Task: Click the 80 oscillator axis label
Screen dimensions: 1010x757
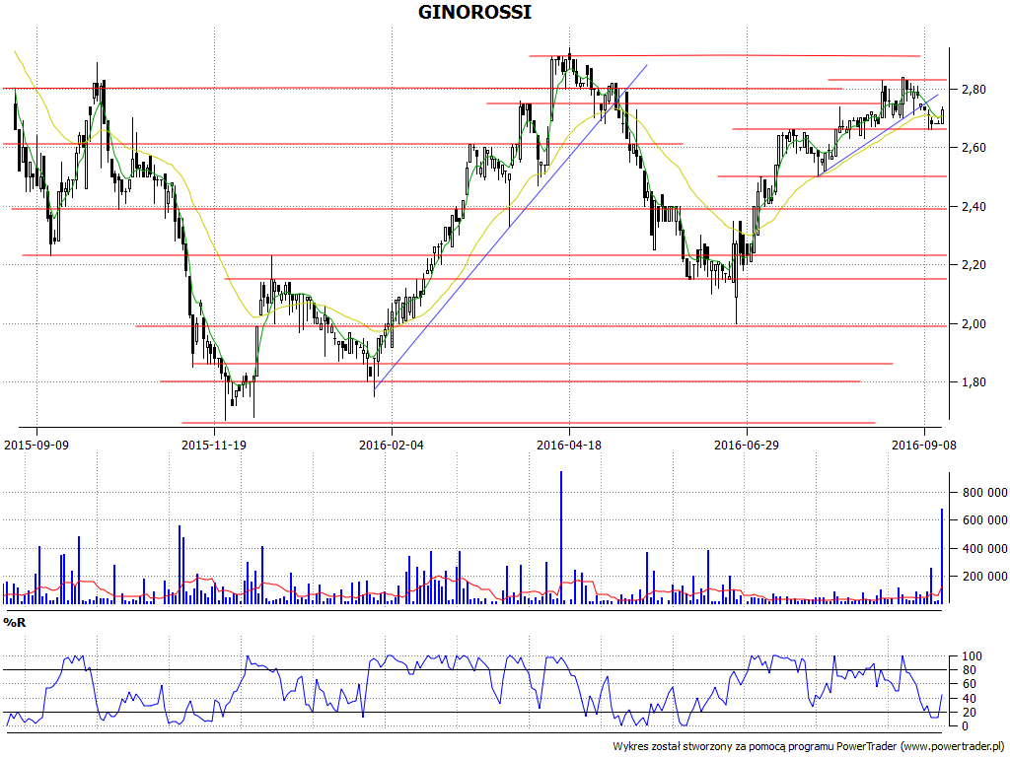Action: 969,670
